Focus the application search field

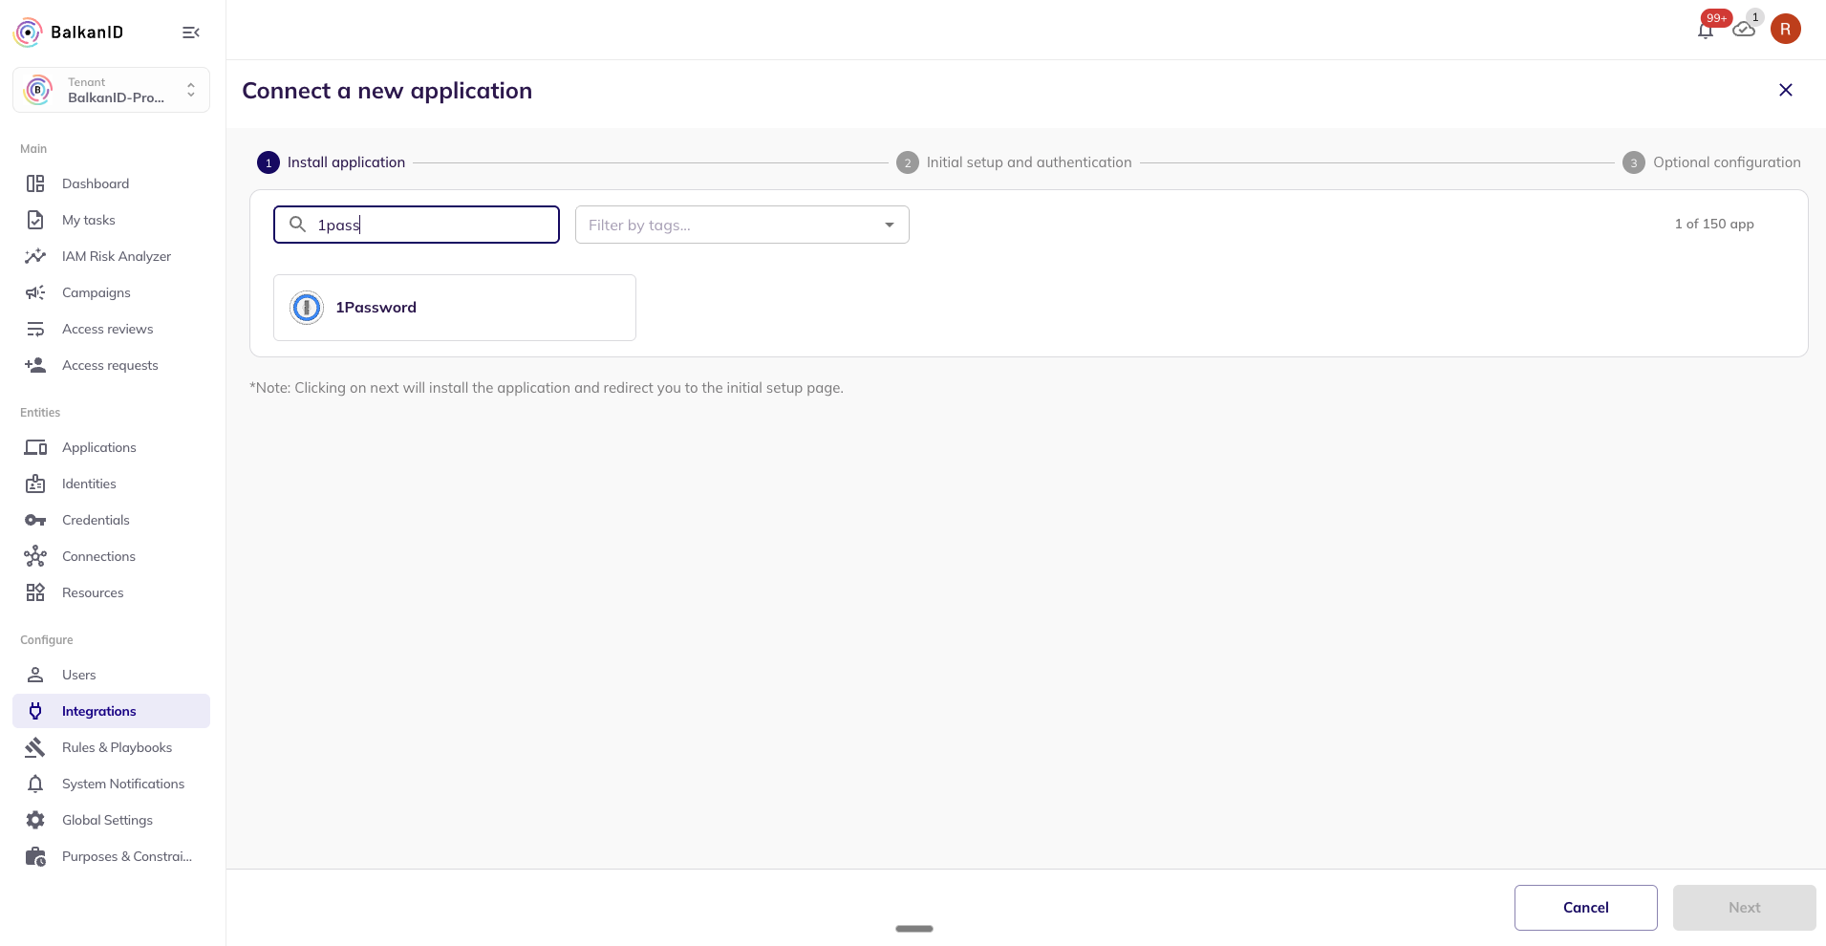(435, 225)
